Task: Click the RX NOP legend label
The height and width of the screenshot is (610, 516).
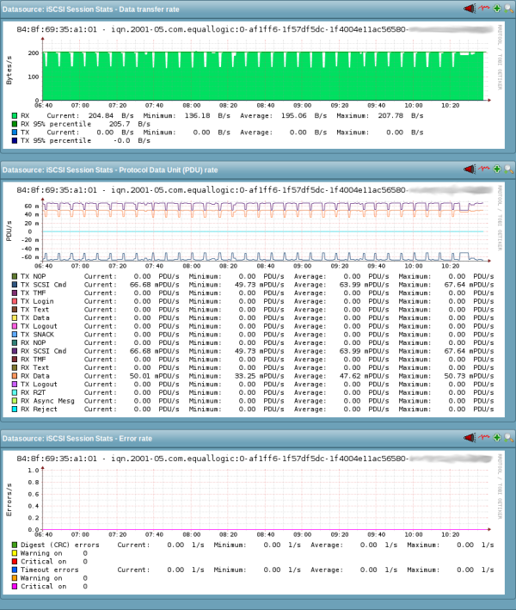Action: 33,342
